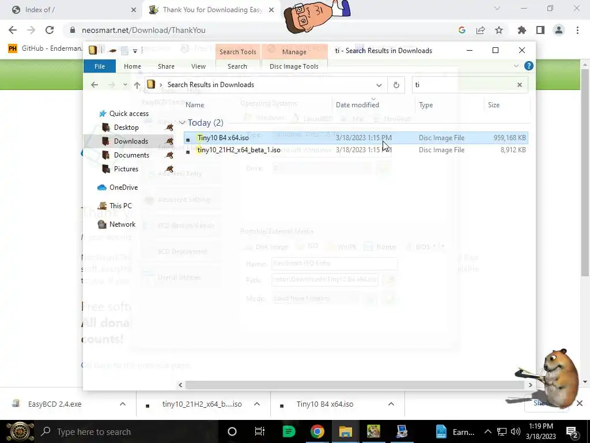Open the volume speaker tray icon

[x=516, y=431]
